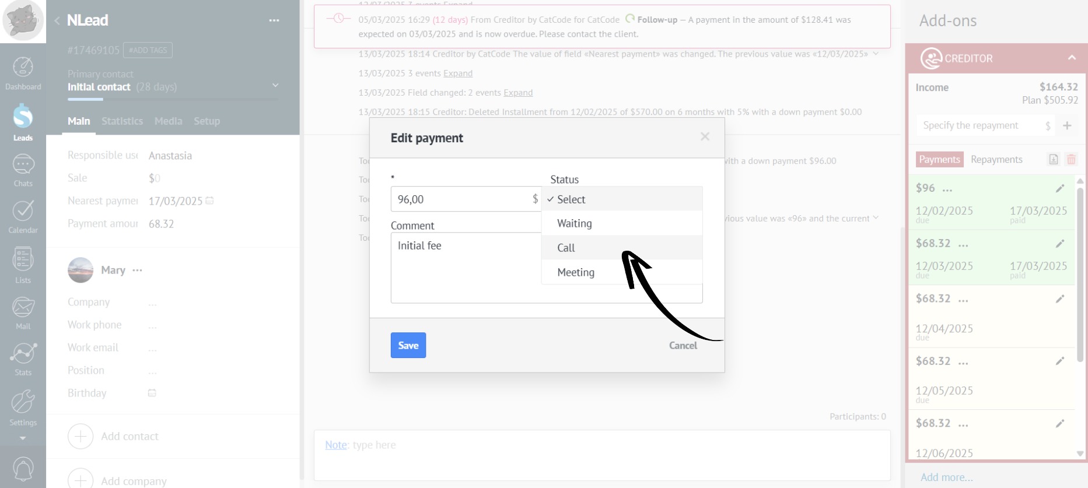Click the Save button in Edit payment
The width and height of the screenshot is (1088, 488).
tap(408, 345)
